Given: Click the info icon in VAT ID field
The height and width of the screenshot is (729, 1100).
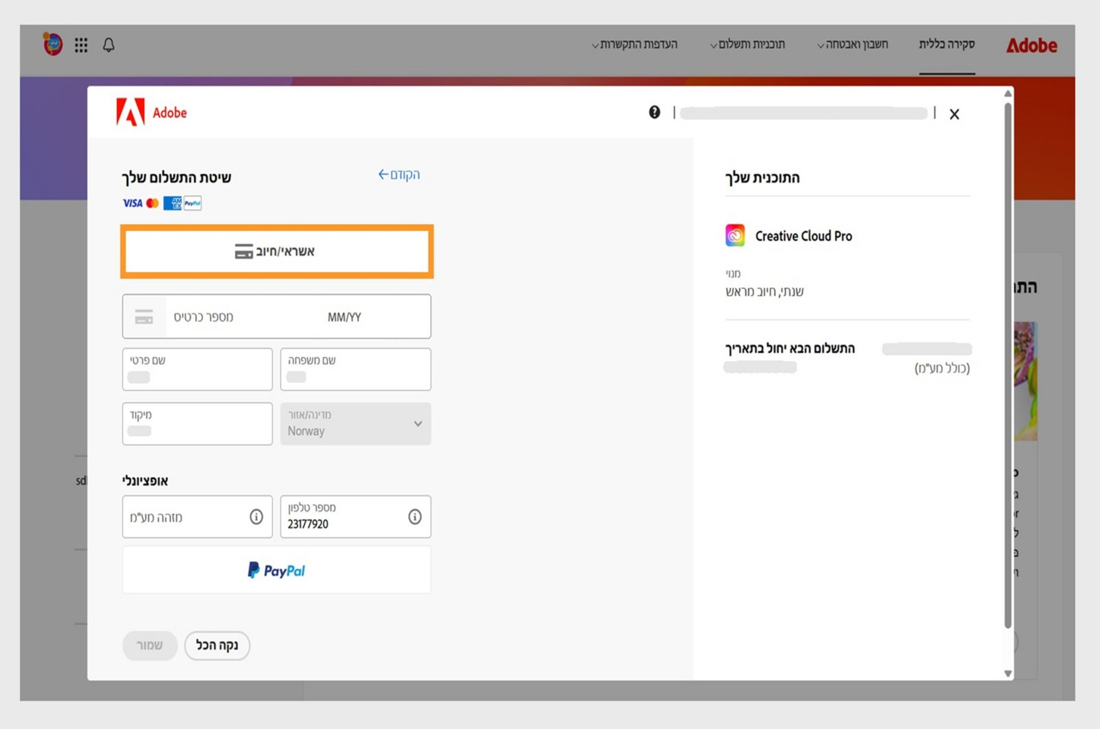Looking at the screenshot, I should coord(256,517).
